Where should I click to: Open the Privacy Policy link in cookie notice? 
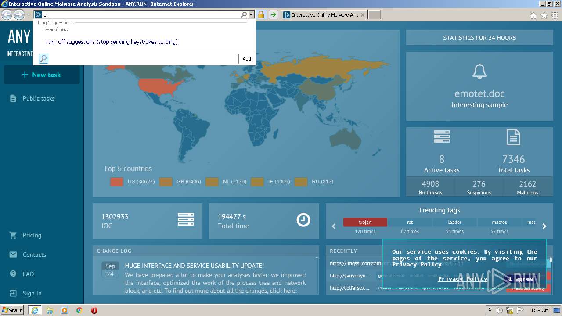tap(463, 279)
